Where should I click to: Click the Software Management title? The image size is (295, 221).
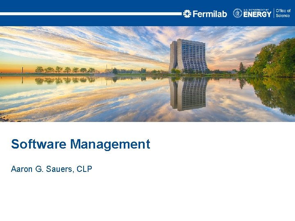(x=81, y=144)
